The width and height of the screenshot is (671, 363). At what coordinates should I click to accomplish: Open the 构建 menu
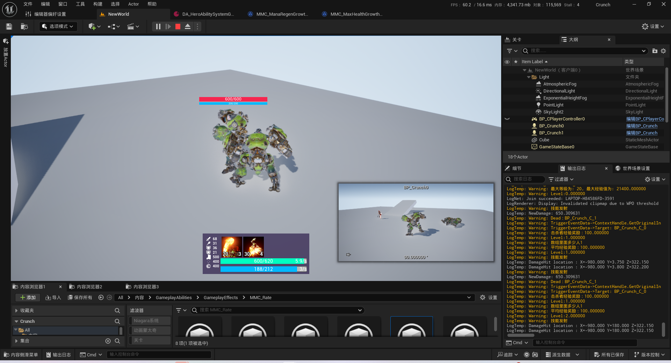(98, 4)
